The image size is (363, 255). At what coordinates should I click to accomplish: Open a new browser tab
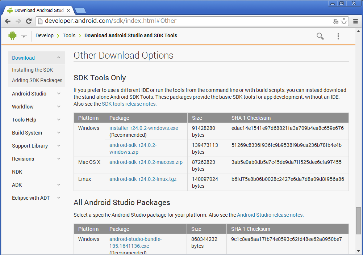click(x=80, y=10)
